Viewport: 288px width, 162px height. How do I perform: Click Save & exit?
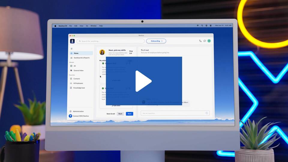click(111, 114)
